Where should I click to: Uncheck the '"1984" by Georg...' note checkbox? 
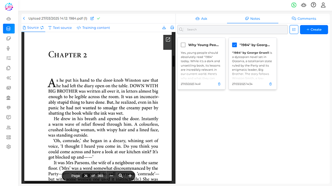[234, 45]
